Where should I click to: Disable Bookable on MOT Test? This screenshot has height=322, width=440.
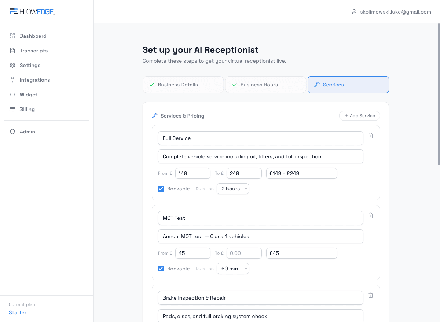click(x=161, y=268)
